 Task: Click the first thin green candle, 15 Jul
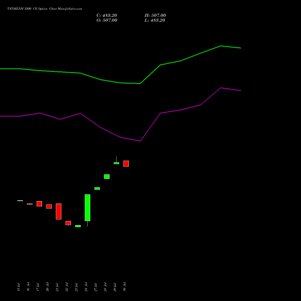[20, 200]
